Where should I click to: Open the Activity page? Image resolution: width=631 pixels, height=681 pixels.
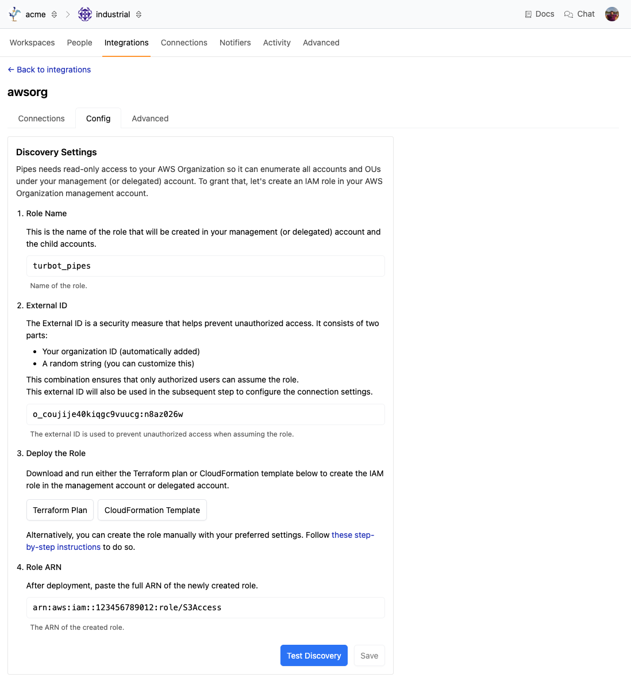(277, 43)
